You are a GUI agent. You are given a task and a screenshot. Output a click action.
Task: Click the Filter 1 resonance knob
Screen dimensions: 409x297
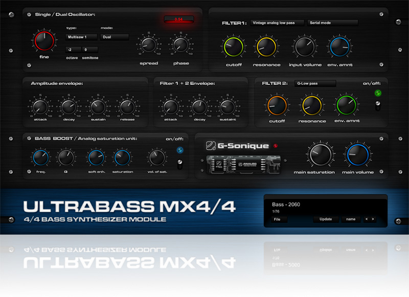pyautogui.click(x=266, y=47)
